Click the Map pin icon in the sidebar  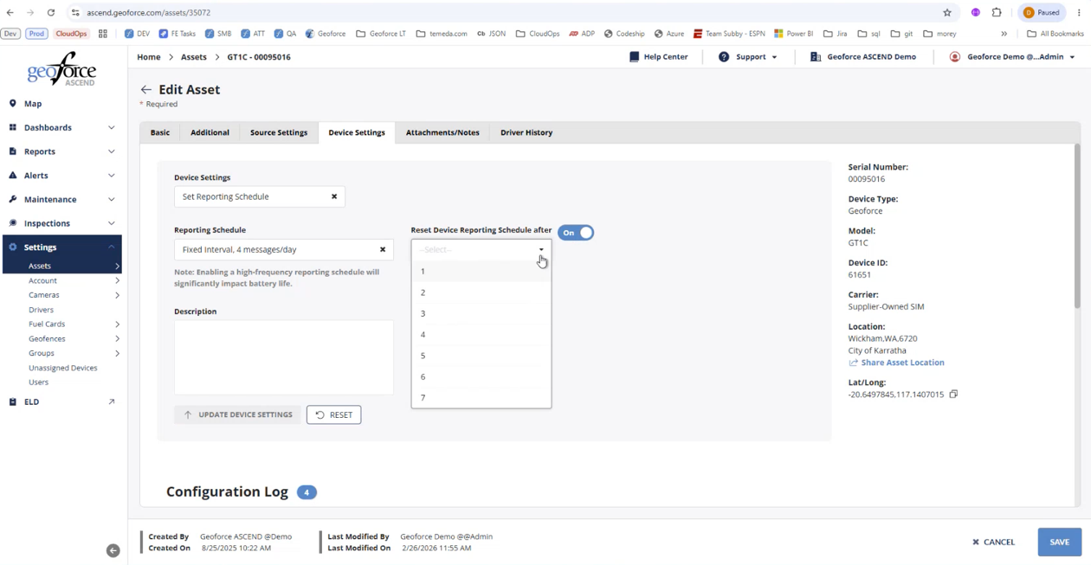[x=13, y=103]
